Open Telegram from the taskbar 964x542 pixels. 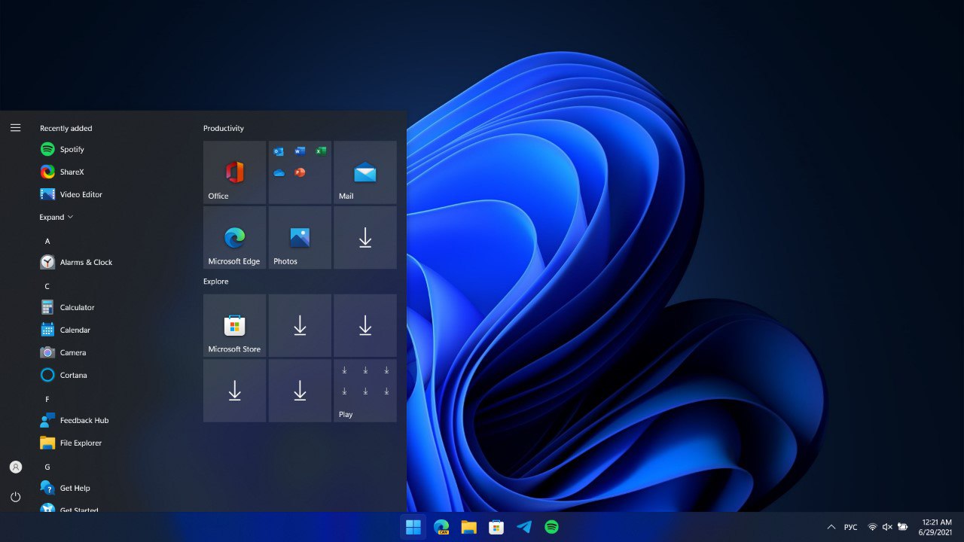coord(524,527)
